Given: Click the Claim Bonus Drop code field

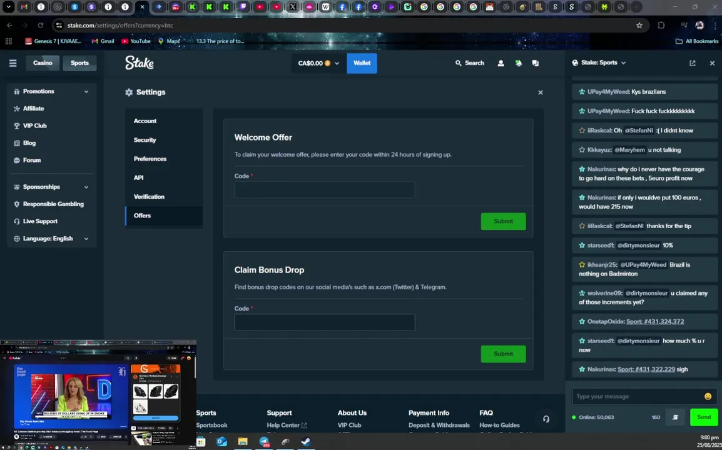Looking at the screenshot, I should [325, 322].
